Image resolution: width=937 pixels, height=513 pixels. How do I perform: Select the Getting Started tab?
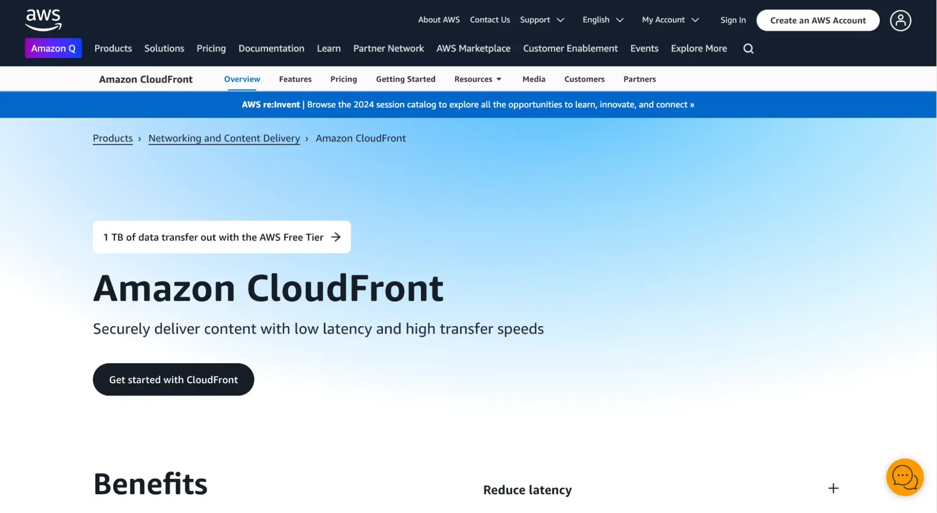coord(405,78)
